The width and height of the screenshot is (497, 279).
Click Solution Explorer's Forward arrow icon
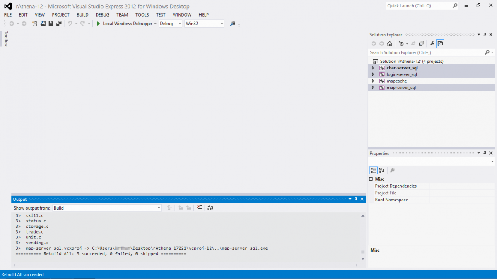(x=381, y=43)
